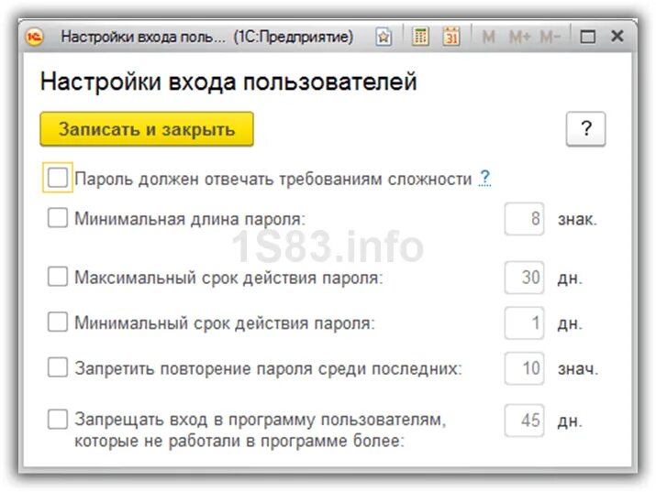
Task: Toggle Максимальный срок действия пароля checkbox
Action: (58, 277)
